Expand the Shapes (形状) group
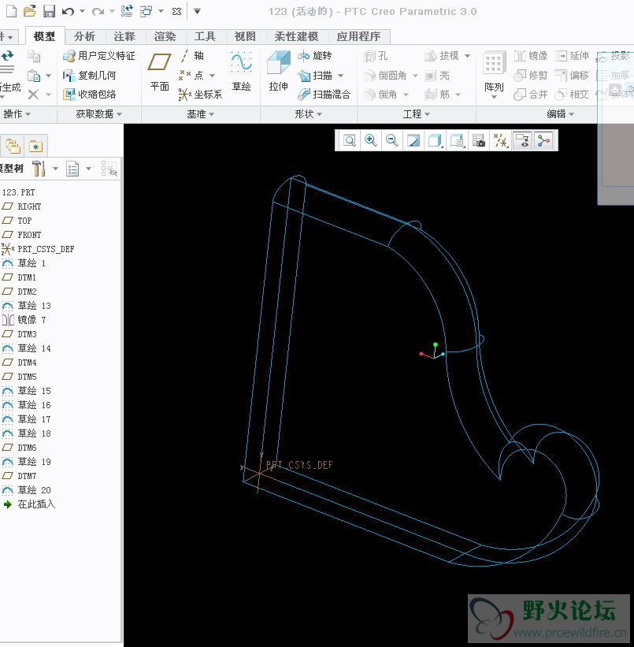The width and height of the screenshot is (634, 647). pyautogui.click(x=308, y=114)
